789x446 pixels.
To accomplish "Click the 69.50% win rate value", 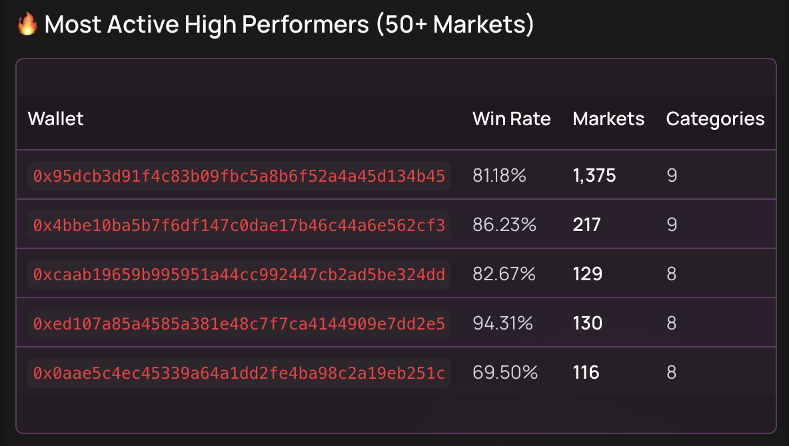I will click(504, 373).
